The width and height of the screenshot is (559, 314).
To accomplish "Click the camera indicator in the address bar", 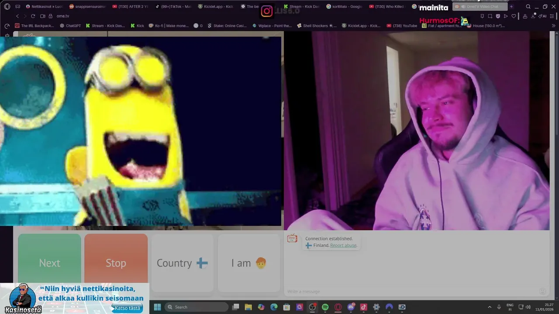I will (43, 16).
